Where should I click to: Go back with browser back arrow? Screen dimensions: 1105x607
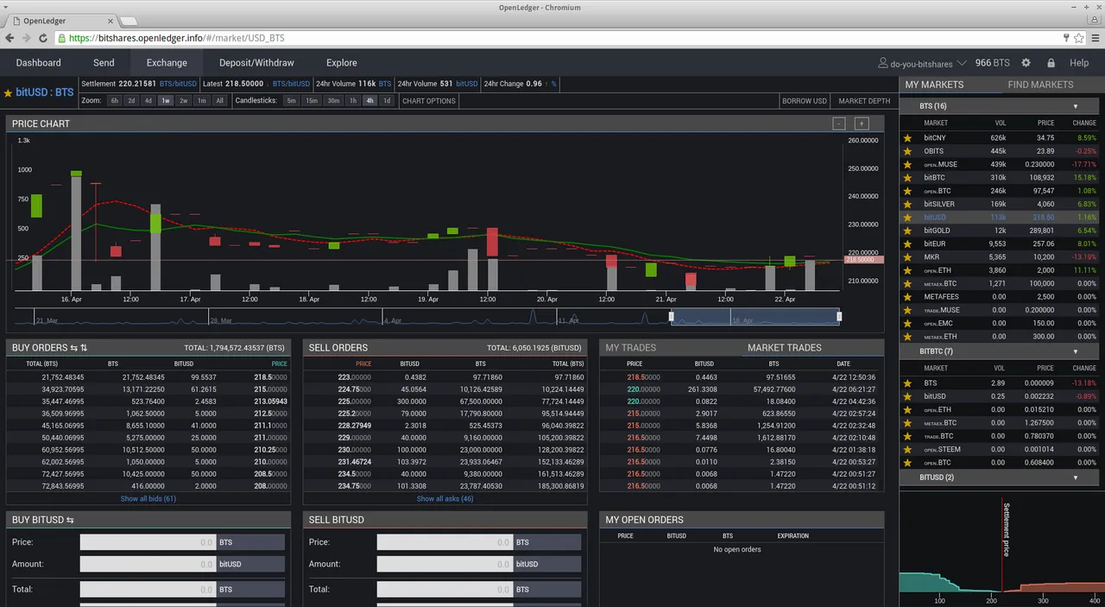tap(9, 38)
